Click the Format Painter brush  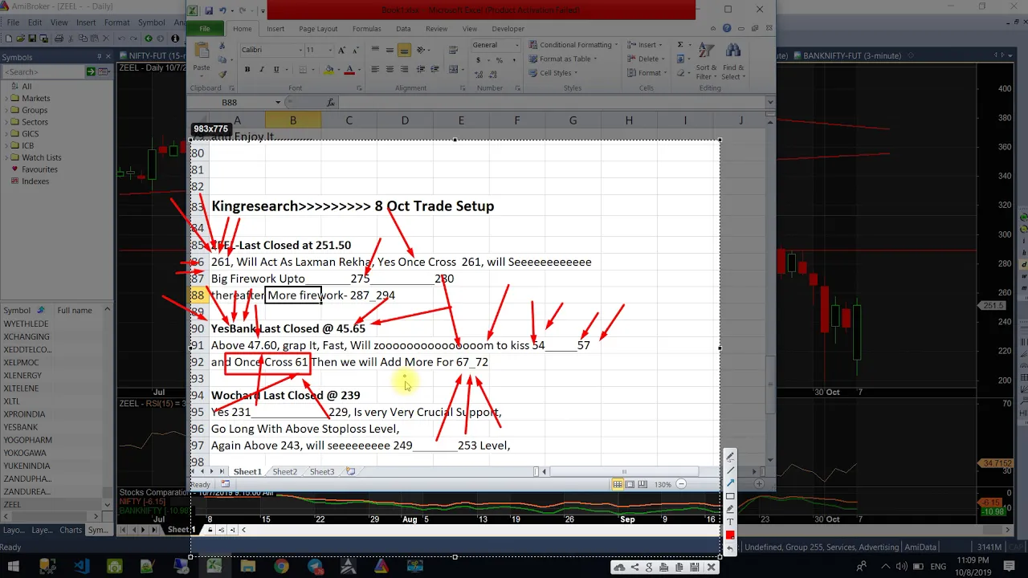[x=222, y=75]
